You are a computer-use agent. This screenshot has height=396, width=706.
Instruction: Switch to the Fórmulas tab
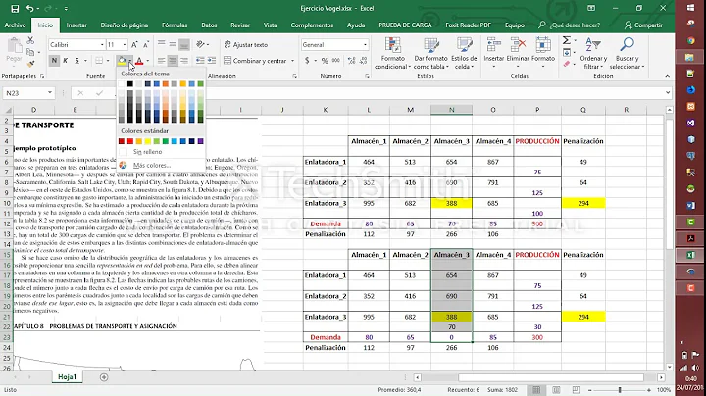pos(175,25)
